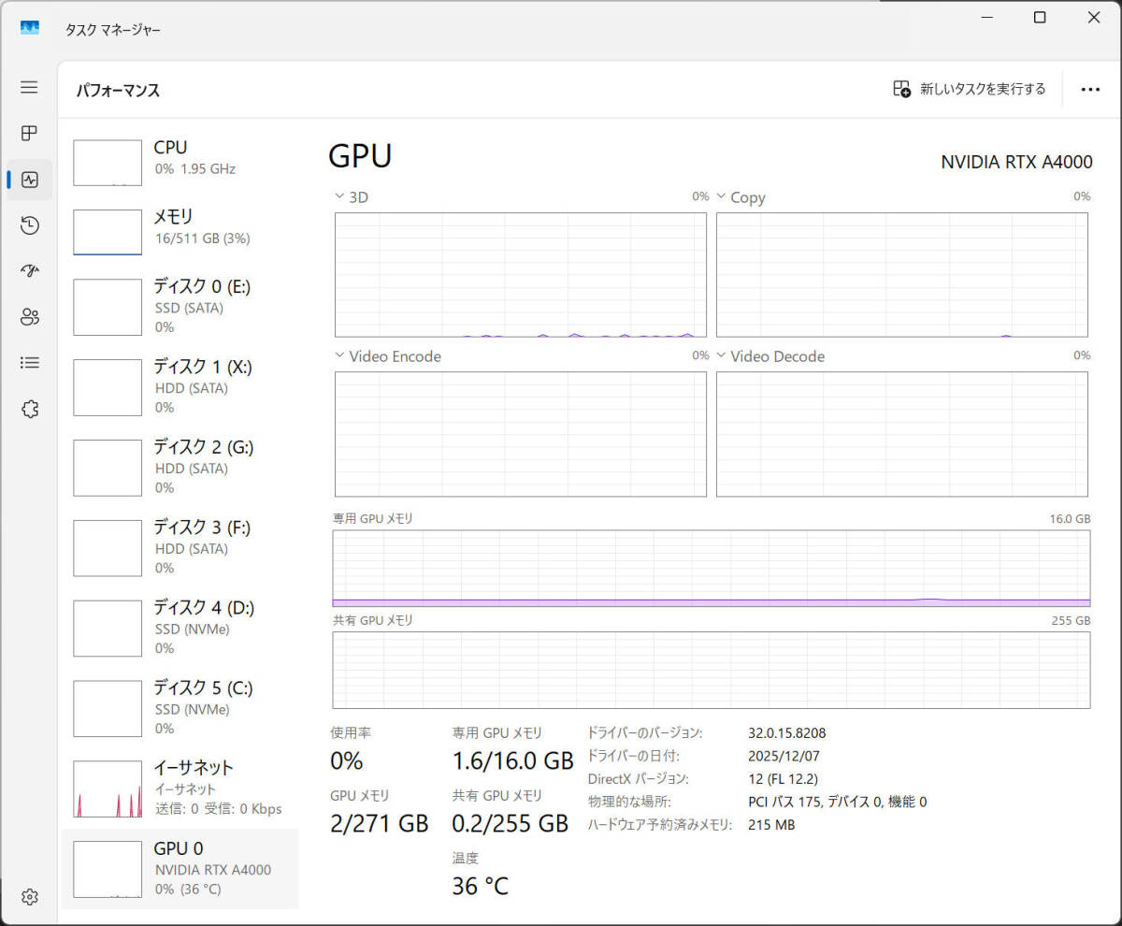Close the Task Manager window

pyautogui.click(x=1093, y=18)
